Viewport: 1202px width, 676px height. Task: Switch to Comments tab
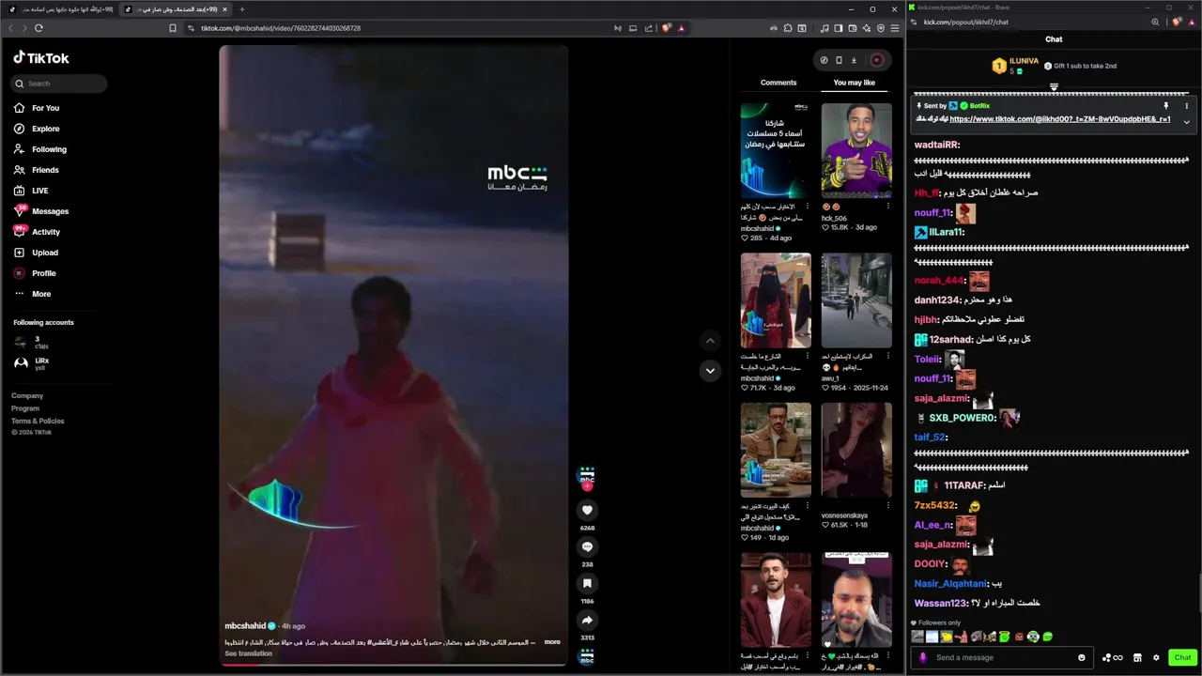[778, 83]
